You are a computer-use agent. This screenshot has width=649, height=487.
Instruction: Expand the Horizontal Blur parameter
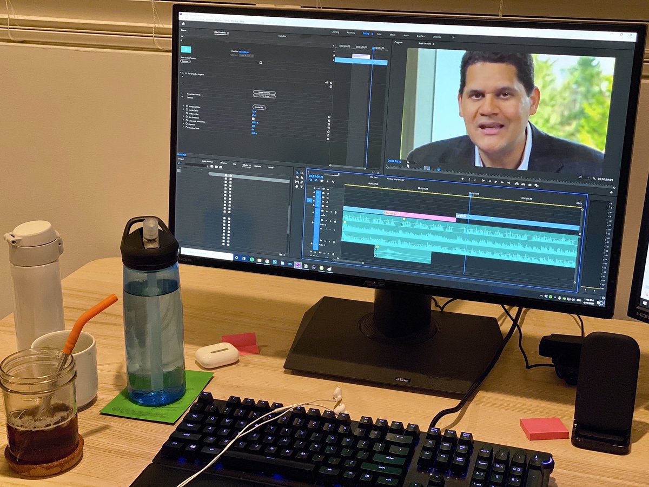point(184,106)
